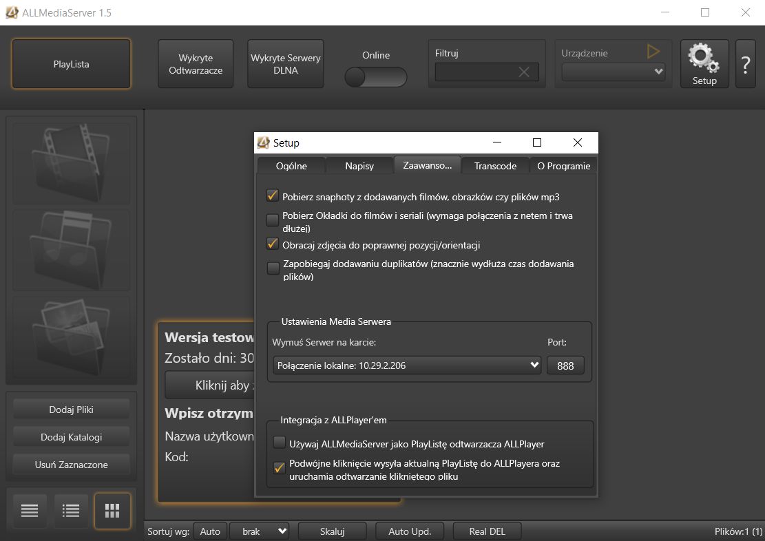The height and width of the screenshot is (541, 765).
Task: Click Usuń Zaznaczone button
Action: click(x=71, y=465)
